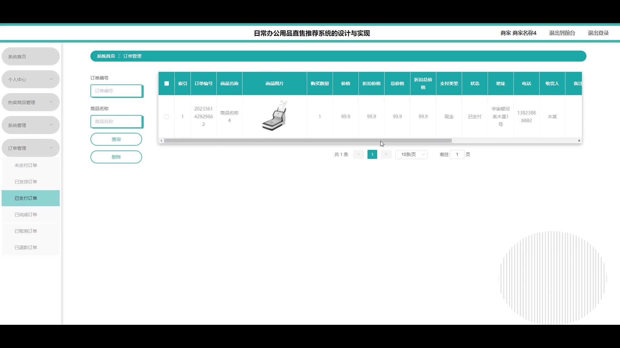Click the 删除 delete button
The width and height of the screenshot is (620, 348).
click(x=116, y=157)
